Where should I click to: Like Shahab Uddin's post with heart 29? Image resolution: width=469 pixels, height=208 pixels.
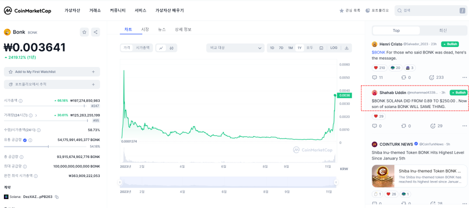[x=379, y=116]
